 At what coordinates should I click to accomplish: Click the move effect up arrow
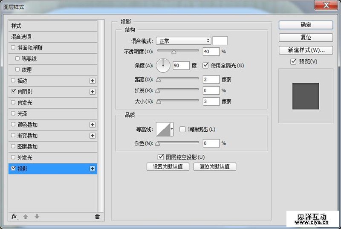tap(26, 216)
